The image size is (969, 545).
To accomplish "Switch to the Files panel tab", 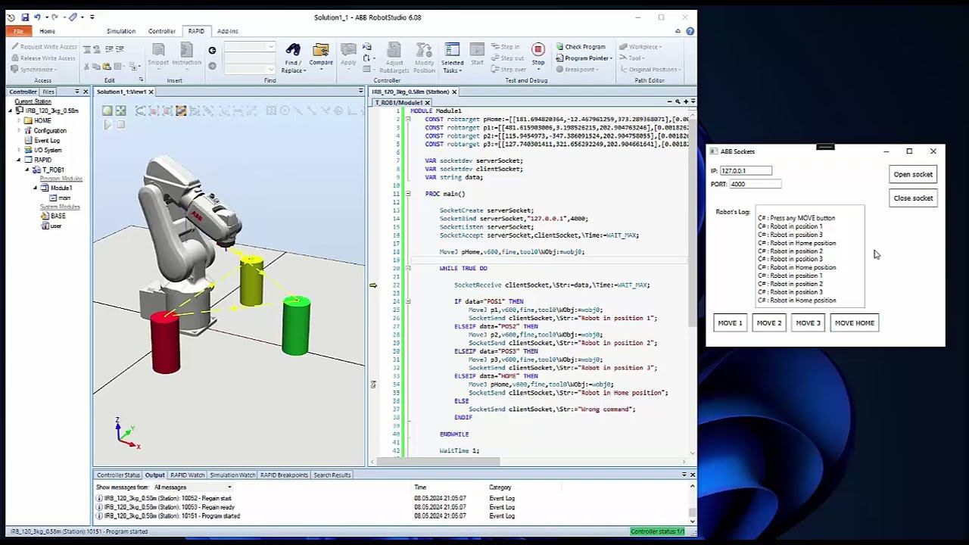I will (x=48, y=92).
